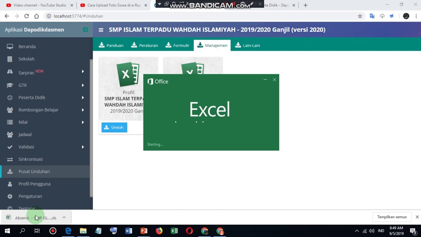Expand the GTK submenu
Screen dimensions: 421x237
pyautogui.click(x=83, y=85)
